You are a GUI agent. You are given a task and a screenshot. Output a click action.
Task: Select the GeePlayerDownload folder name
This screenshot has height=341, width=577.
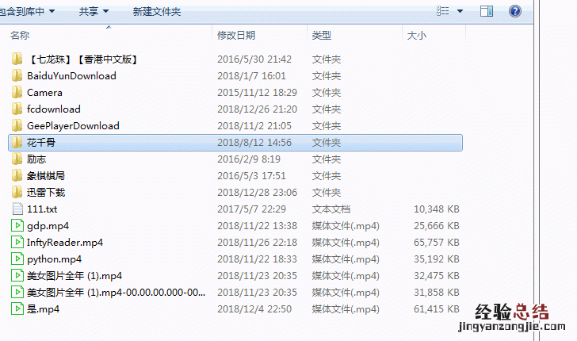click(x=73, y=126)
